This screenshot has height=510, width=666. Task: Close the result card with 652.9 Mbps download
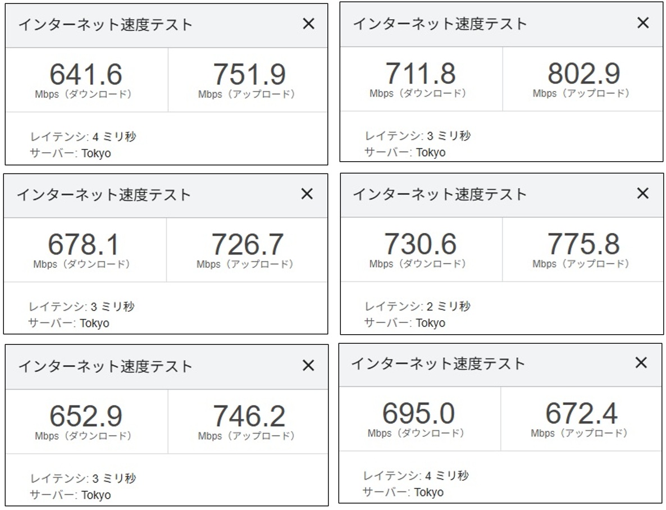tap(308, 366)
